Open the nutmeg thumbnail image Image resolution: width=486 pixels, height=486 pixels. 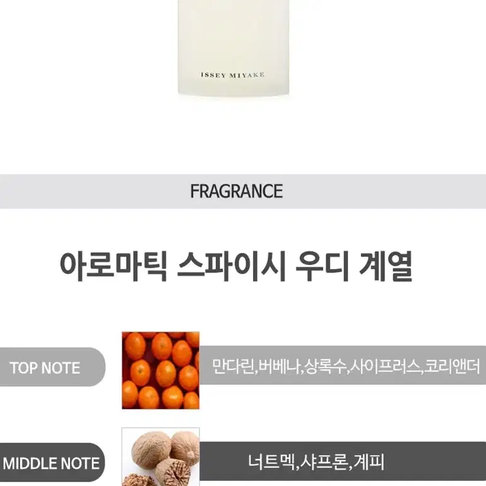(x=160, y=457)
